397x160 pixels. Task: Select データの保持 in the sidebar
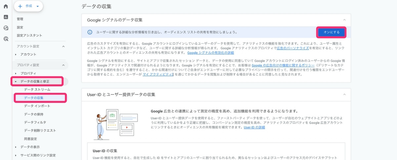(34, 114)
